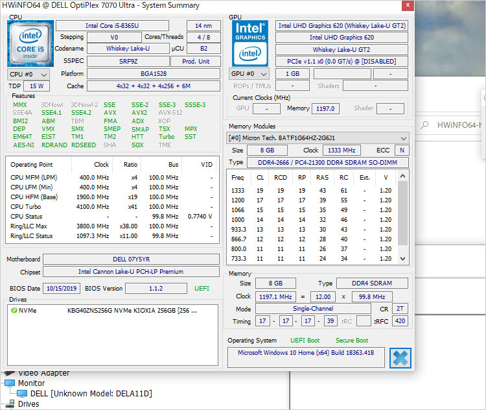This screenshot has width=486, height=410.
Task: Click the tRFC 420 field
Action: click(x=400, y=320)
